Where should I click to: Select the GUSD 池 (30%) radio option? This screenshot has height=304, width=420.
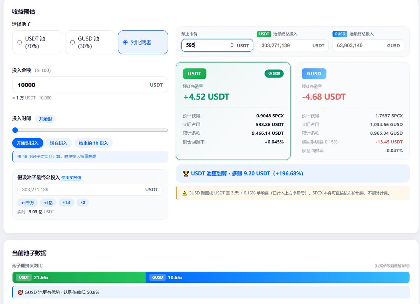coord(90,42)
